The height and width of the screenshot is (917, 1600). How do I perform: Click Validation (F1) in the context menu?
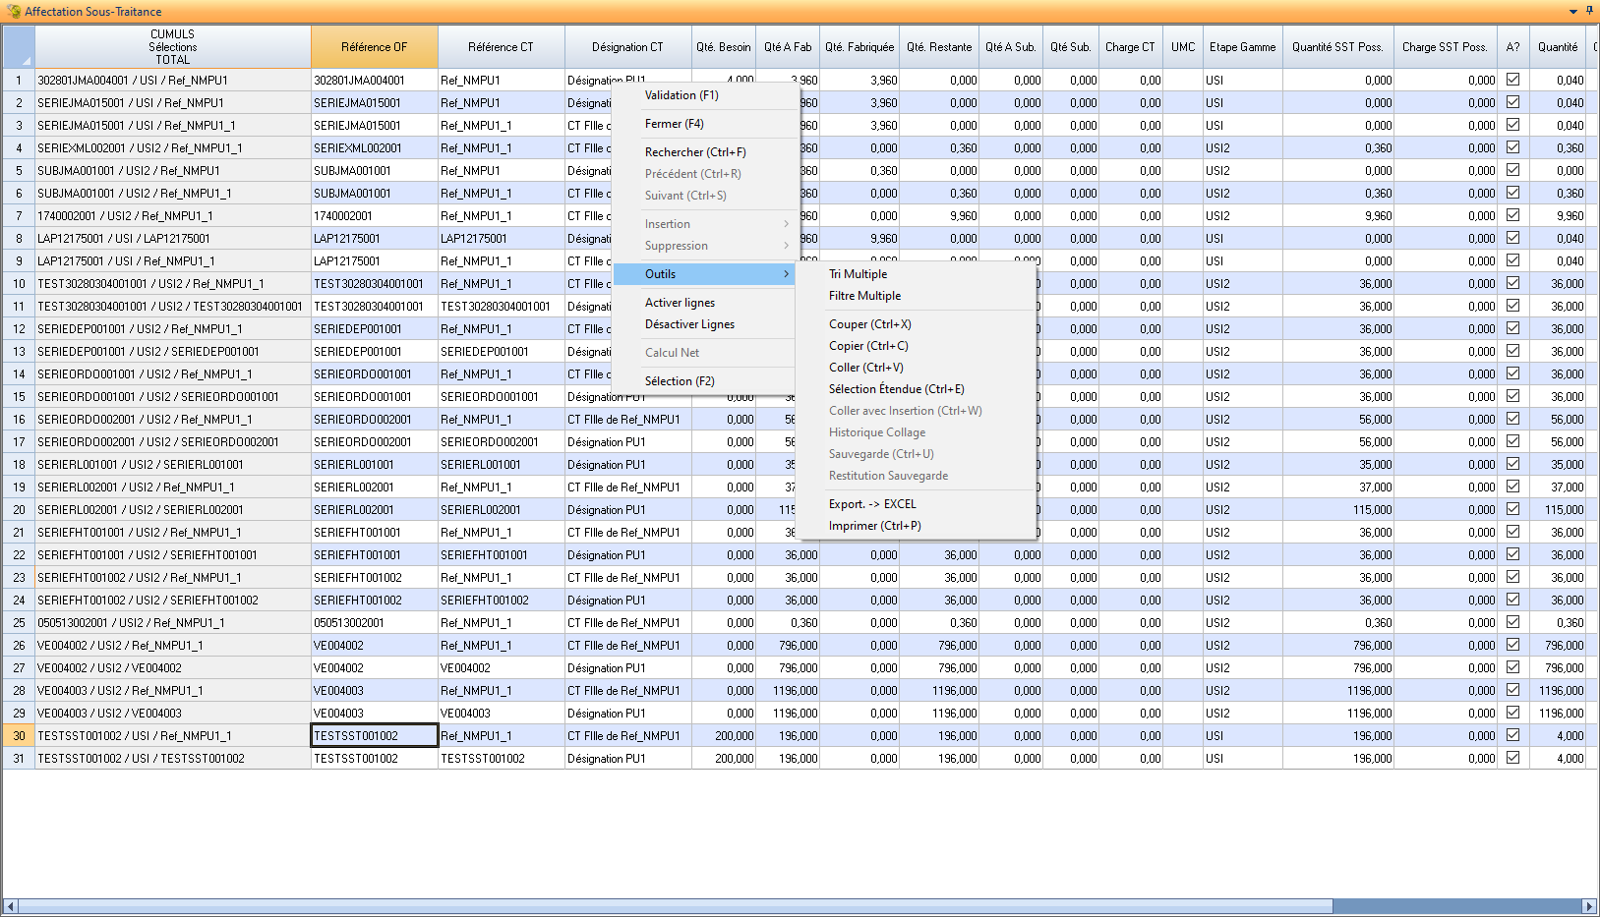(681, 95)
